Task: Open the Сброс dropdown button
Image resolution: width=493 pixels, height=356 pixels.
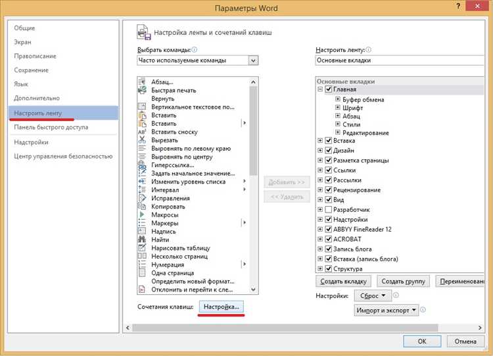Action: click(373, 295)
